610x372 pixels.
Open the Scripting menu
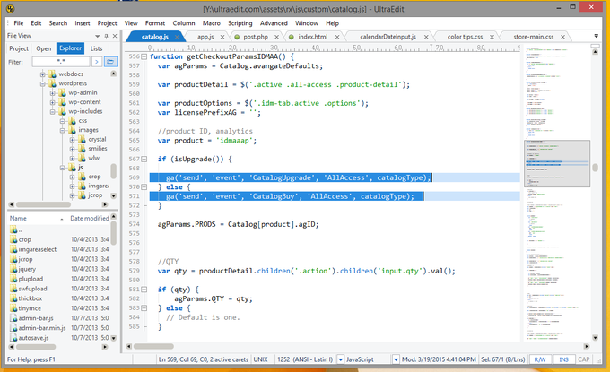(x=240, y=23)
